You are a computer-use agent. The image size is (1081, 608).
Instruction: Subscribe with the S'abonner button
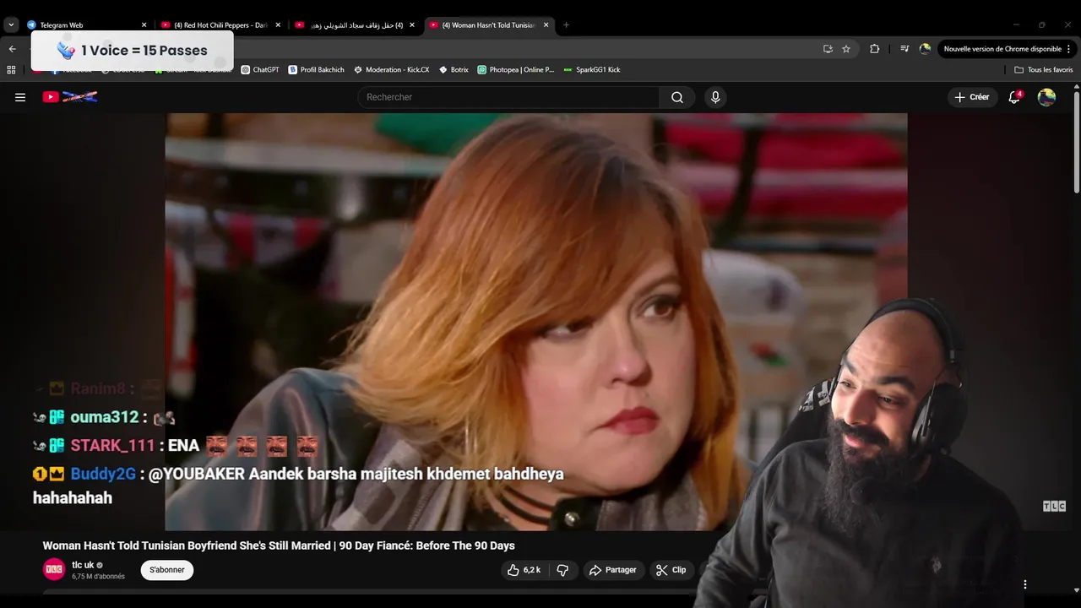click(x=167, y=570)
